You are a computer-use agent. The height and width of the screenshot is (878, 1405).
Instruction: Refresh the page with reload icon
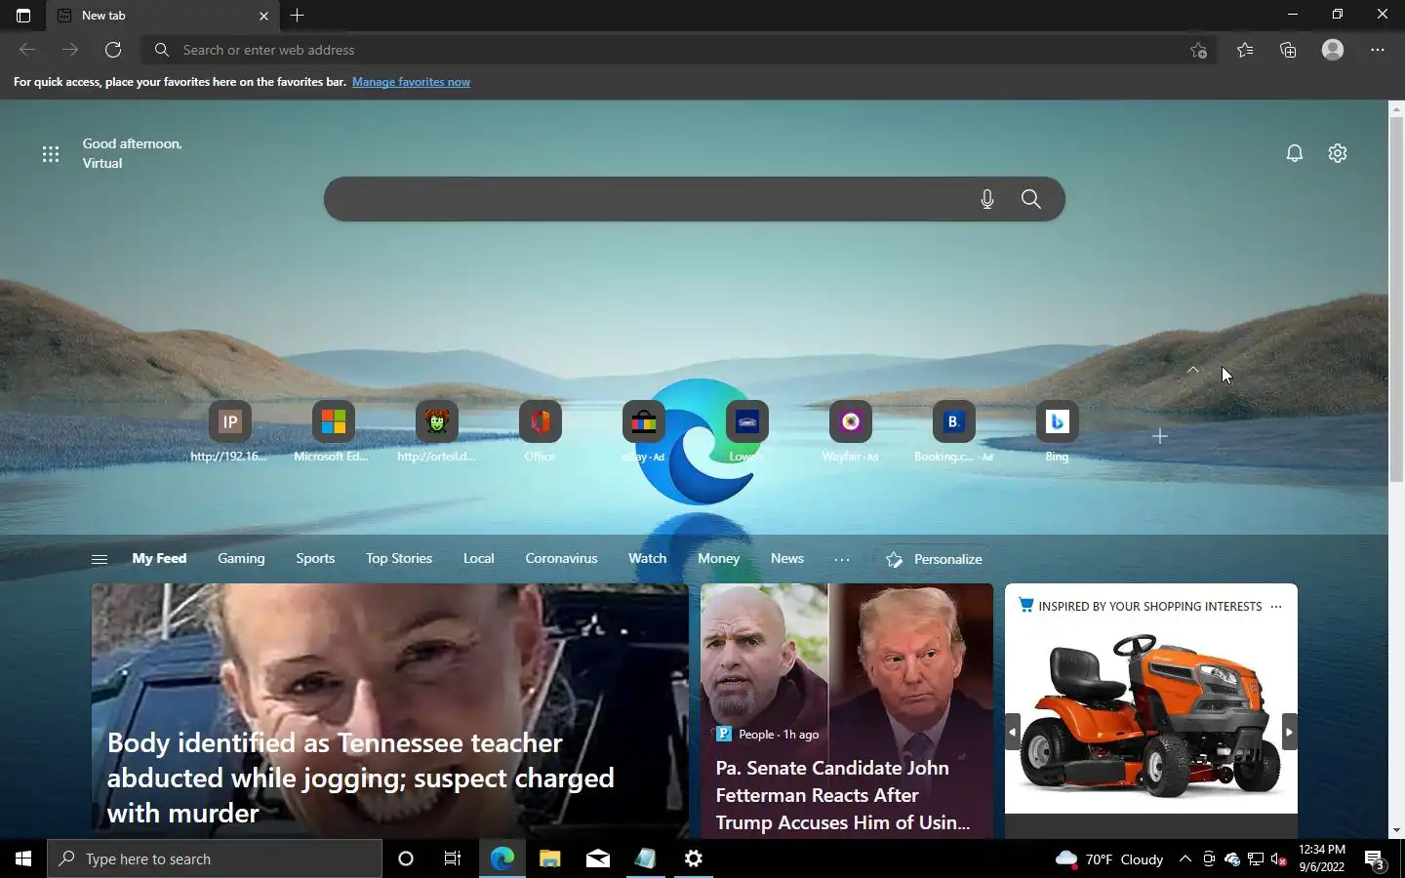coord(113,50)
